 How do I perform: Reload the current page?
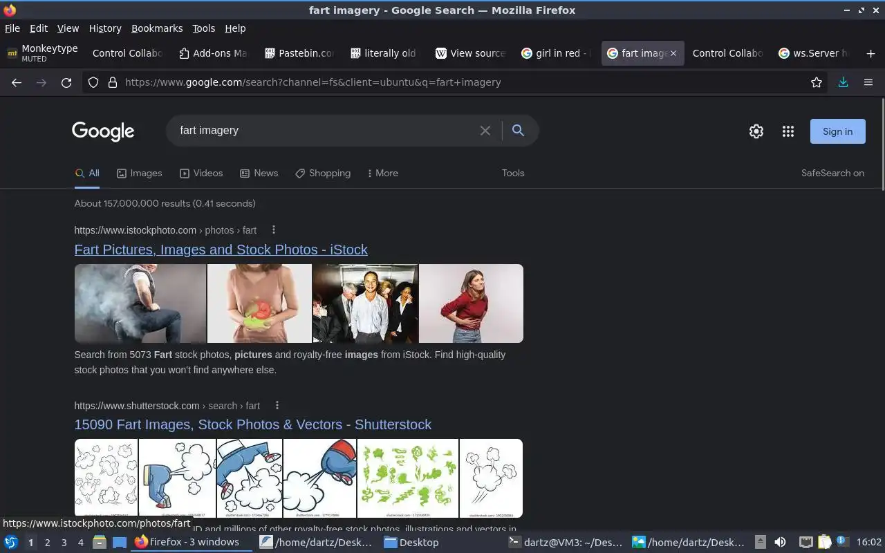pyautogui.click(x=66, y=82)
